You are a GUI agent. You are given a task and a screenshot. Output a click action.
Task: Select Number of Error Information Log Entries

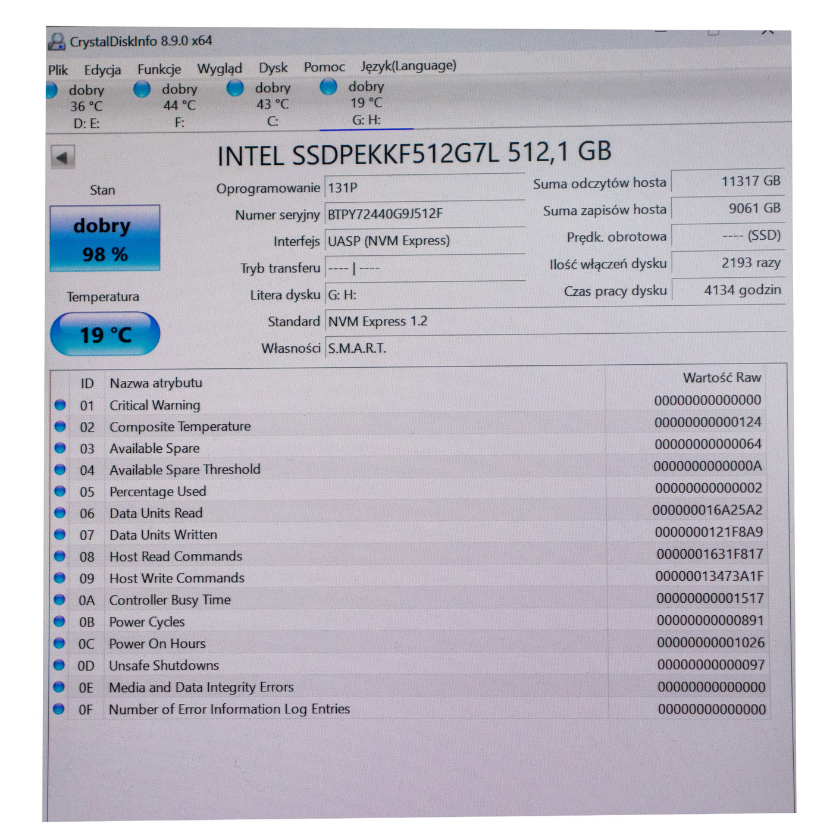click(408, 709)
